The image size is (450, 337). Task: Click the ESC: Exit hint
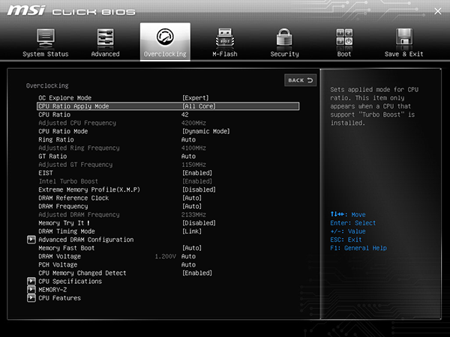[346, 240]
